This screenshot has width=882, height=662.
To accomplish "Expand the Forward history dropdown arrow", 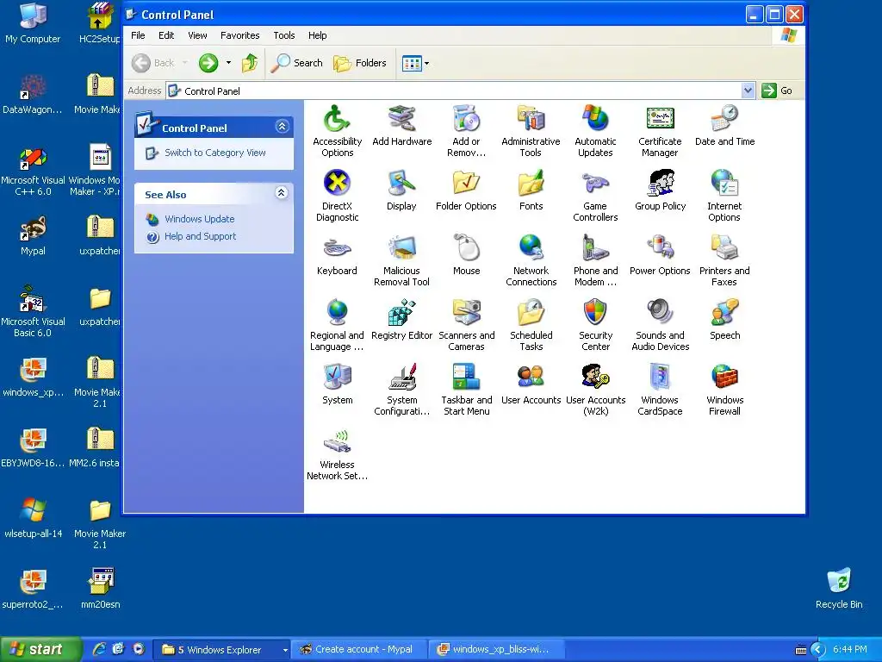I will click(228, 63).
